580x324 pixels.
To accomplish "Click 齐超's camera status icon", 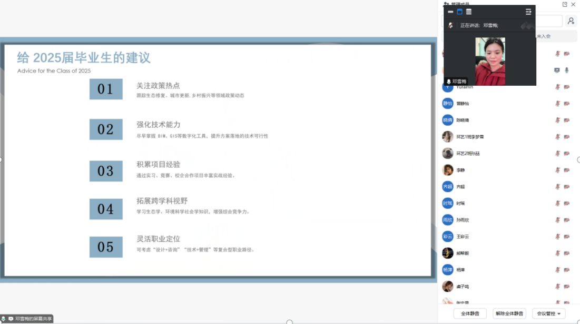I will pos(567,187).
